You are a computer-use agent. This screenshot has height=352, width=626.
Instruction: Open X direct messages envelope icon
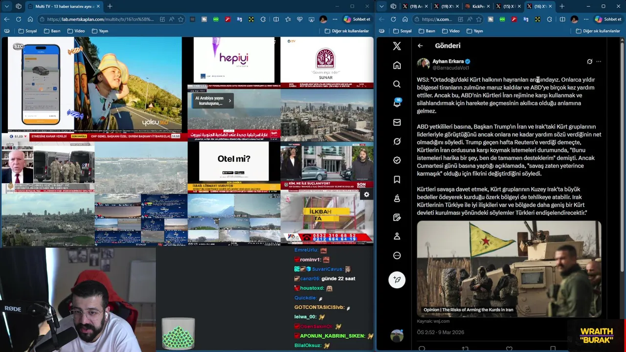(x=397, y=122)
